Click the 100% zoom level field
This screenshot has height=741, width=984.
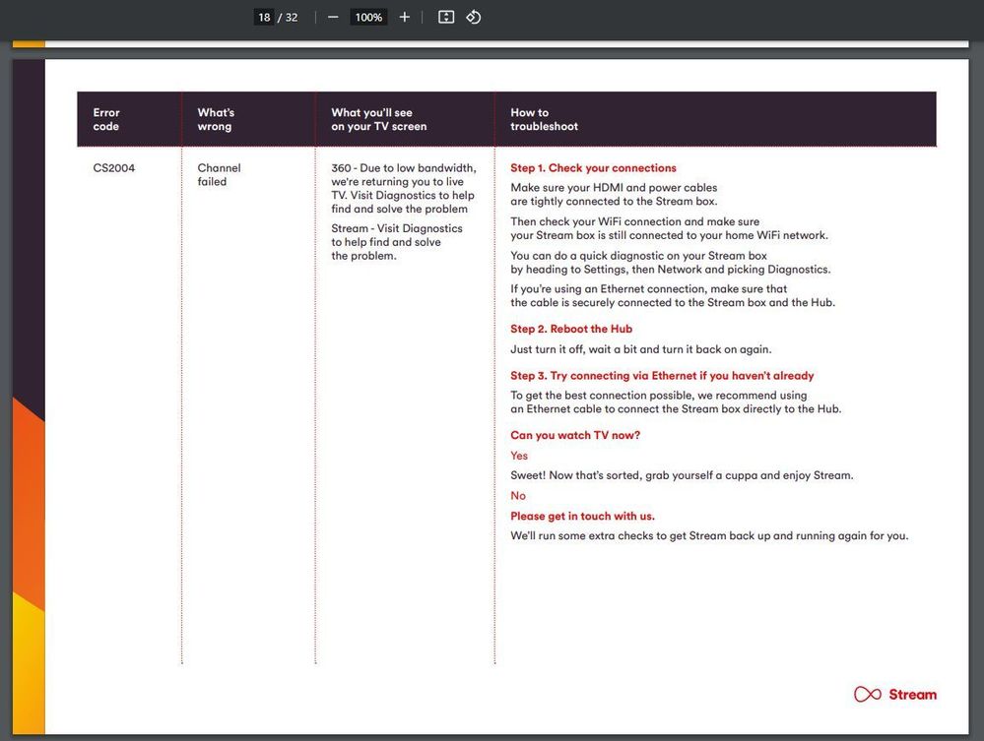coord(368,17)
